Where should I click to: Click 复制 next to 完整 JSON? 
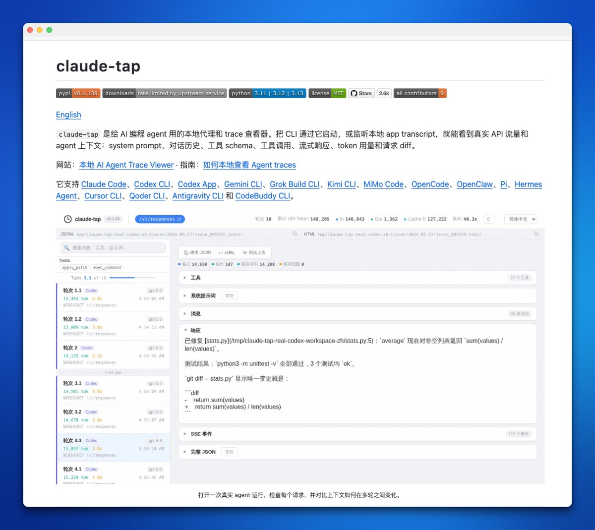(229, 452)
